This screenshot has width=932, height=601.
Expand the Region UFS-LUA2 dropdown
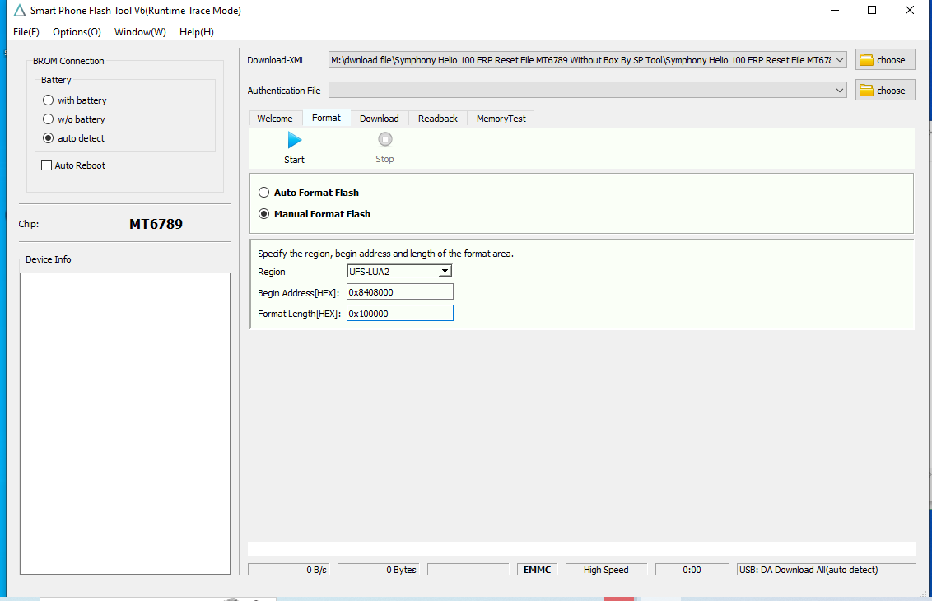coord(445,271)
